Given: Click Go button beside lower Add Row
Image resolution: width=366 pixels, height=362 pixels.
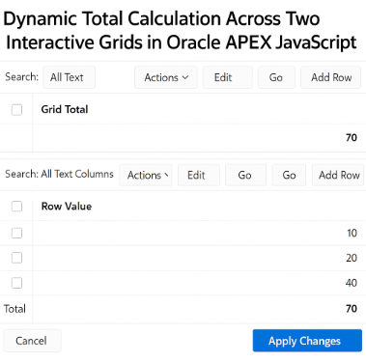Looking at the screenshot, I should point(289,175).
